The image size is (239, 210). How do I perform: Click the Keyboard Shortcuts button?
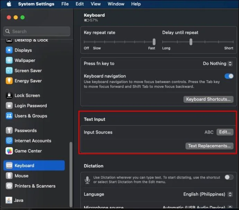click(208, 99)
